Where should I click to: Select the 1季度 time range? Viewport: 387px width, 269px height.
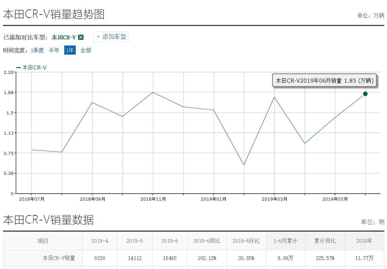[x=37, y=51]
